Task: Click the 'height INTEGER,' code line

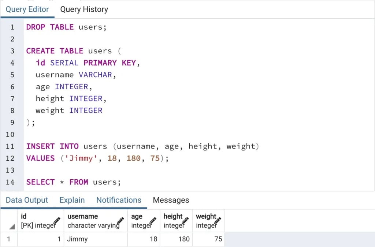Action: [x=71, y=99]
